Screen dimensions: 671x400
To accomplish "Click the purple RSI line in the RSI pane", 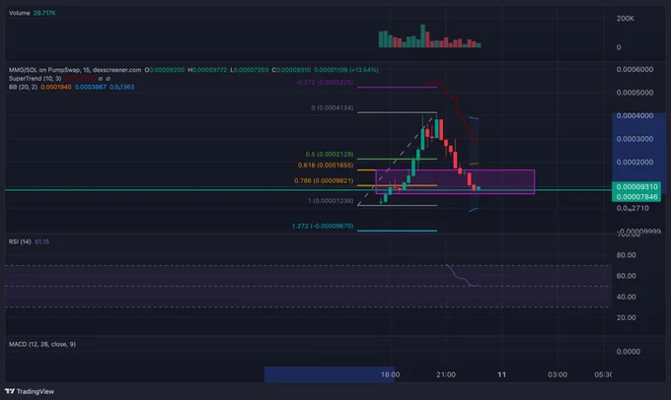I will 460,277.
